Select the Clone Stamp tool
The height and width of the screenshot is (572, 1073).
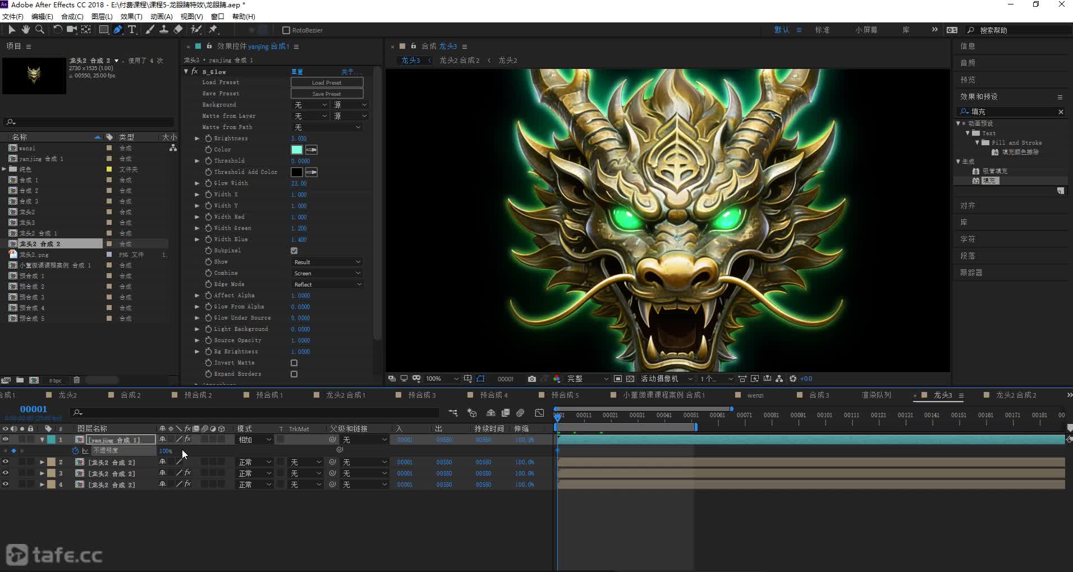[164, 30]
